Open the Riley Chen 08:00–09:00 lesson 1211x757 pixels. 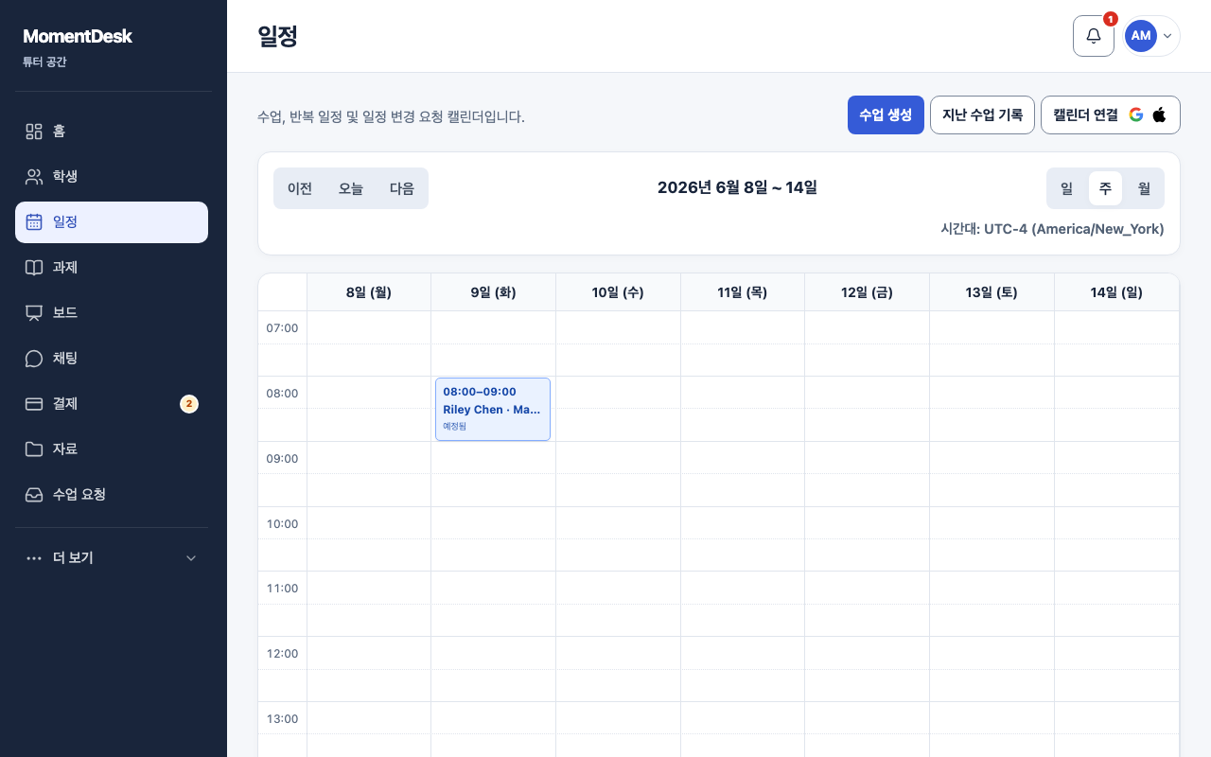[x=493, y=409]
